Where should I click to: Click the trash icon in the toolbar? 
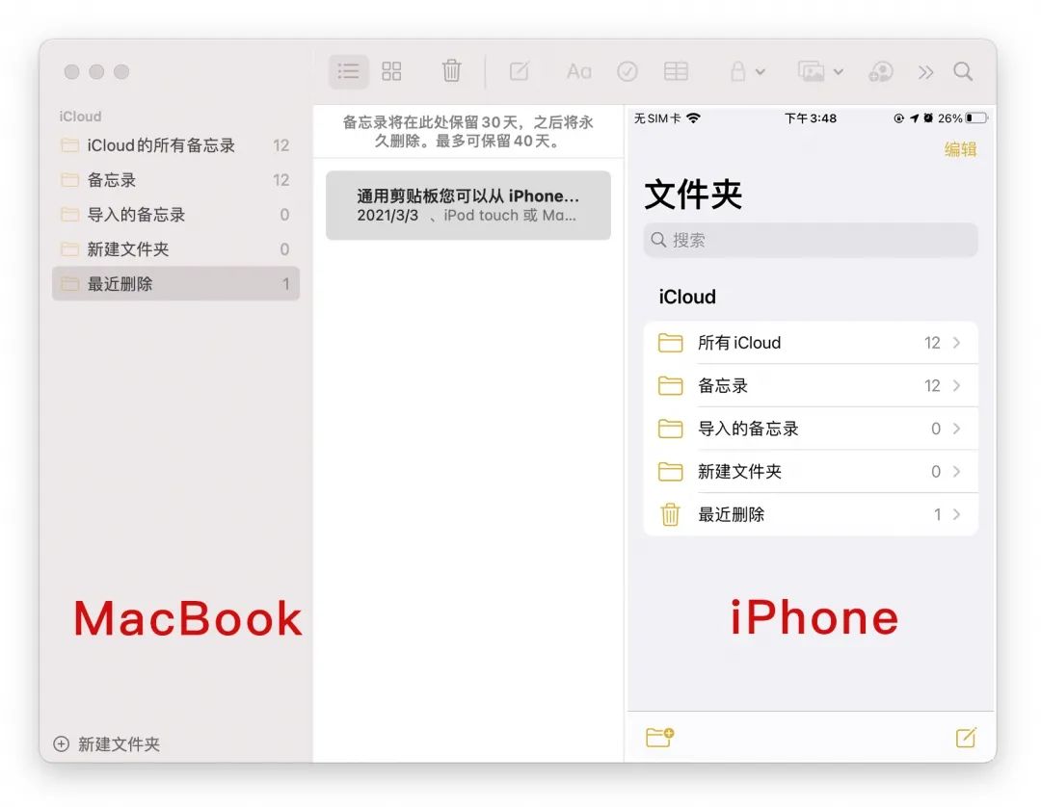[450, 70]
